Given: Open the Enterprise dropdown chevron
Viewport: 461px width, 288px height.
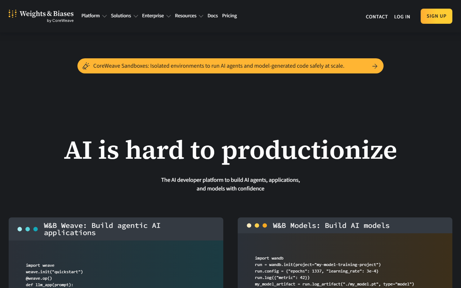Looking at the screenshot, I should click(169, 16).
